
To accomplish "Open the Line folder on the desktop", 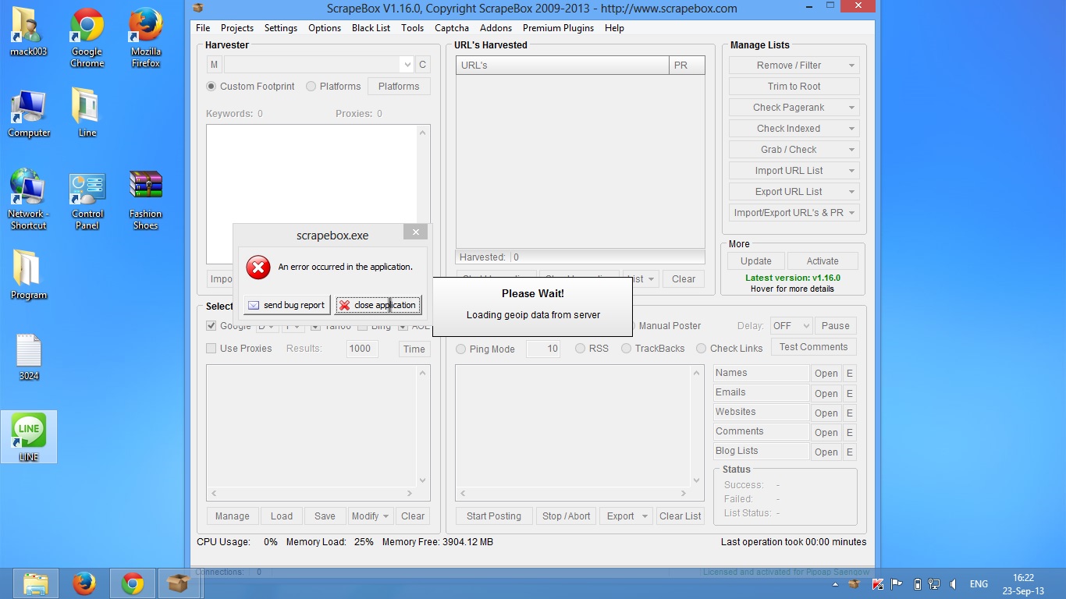I will 87,114.
